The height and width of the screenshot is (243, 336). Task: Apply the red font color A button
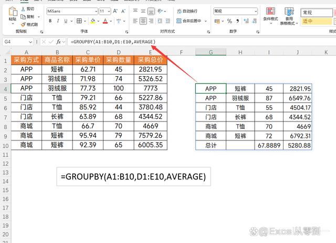105,21
